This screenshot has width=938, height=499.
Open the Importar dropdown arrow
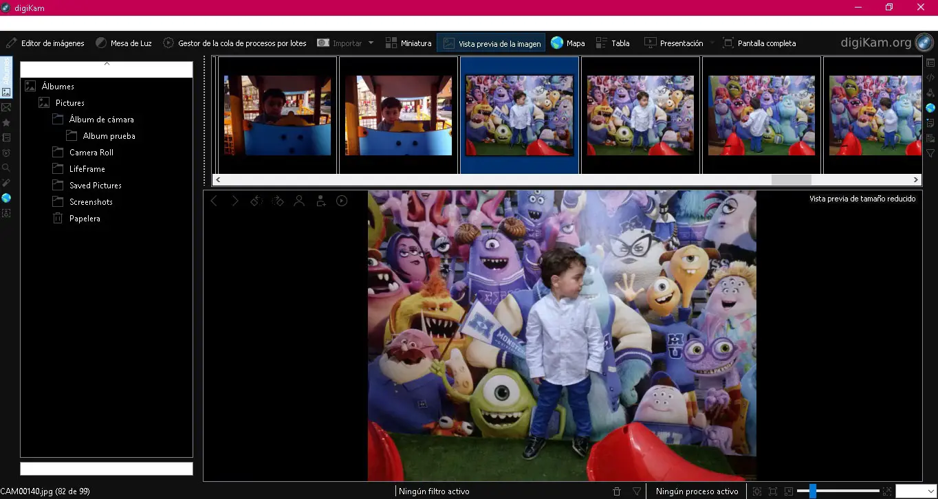coord(371,43)
